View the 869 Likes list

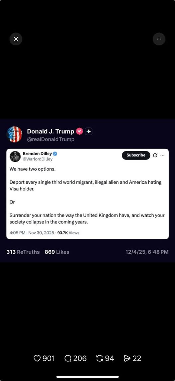pos(57,252)
